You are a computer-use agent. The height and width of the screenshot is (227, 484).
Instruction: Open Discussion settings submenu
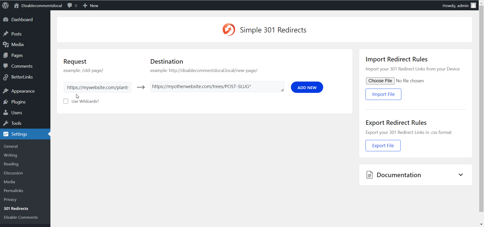[x=13, y=173]
